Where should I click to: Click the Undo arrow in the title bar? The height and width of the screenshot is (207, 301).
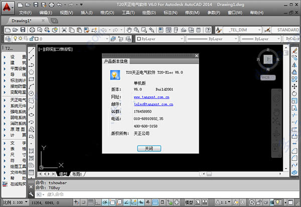point(59,5)
